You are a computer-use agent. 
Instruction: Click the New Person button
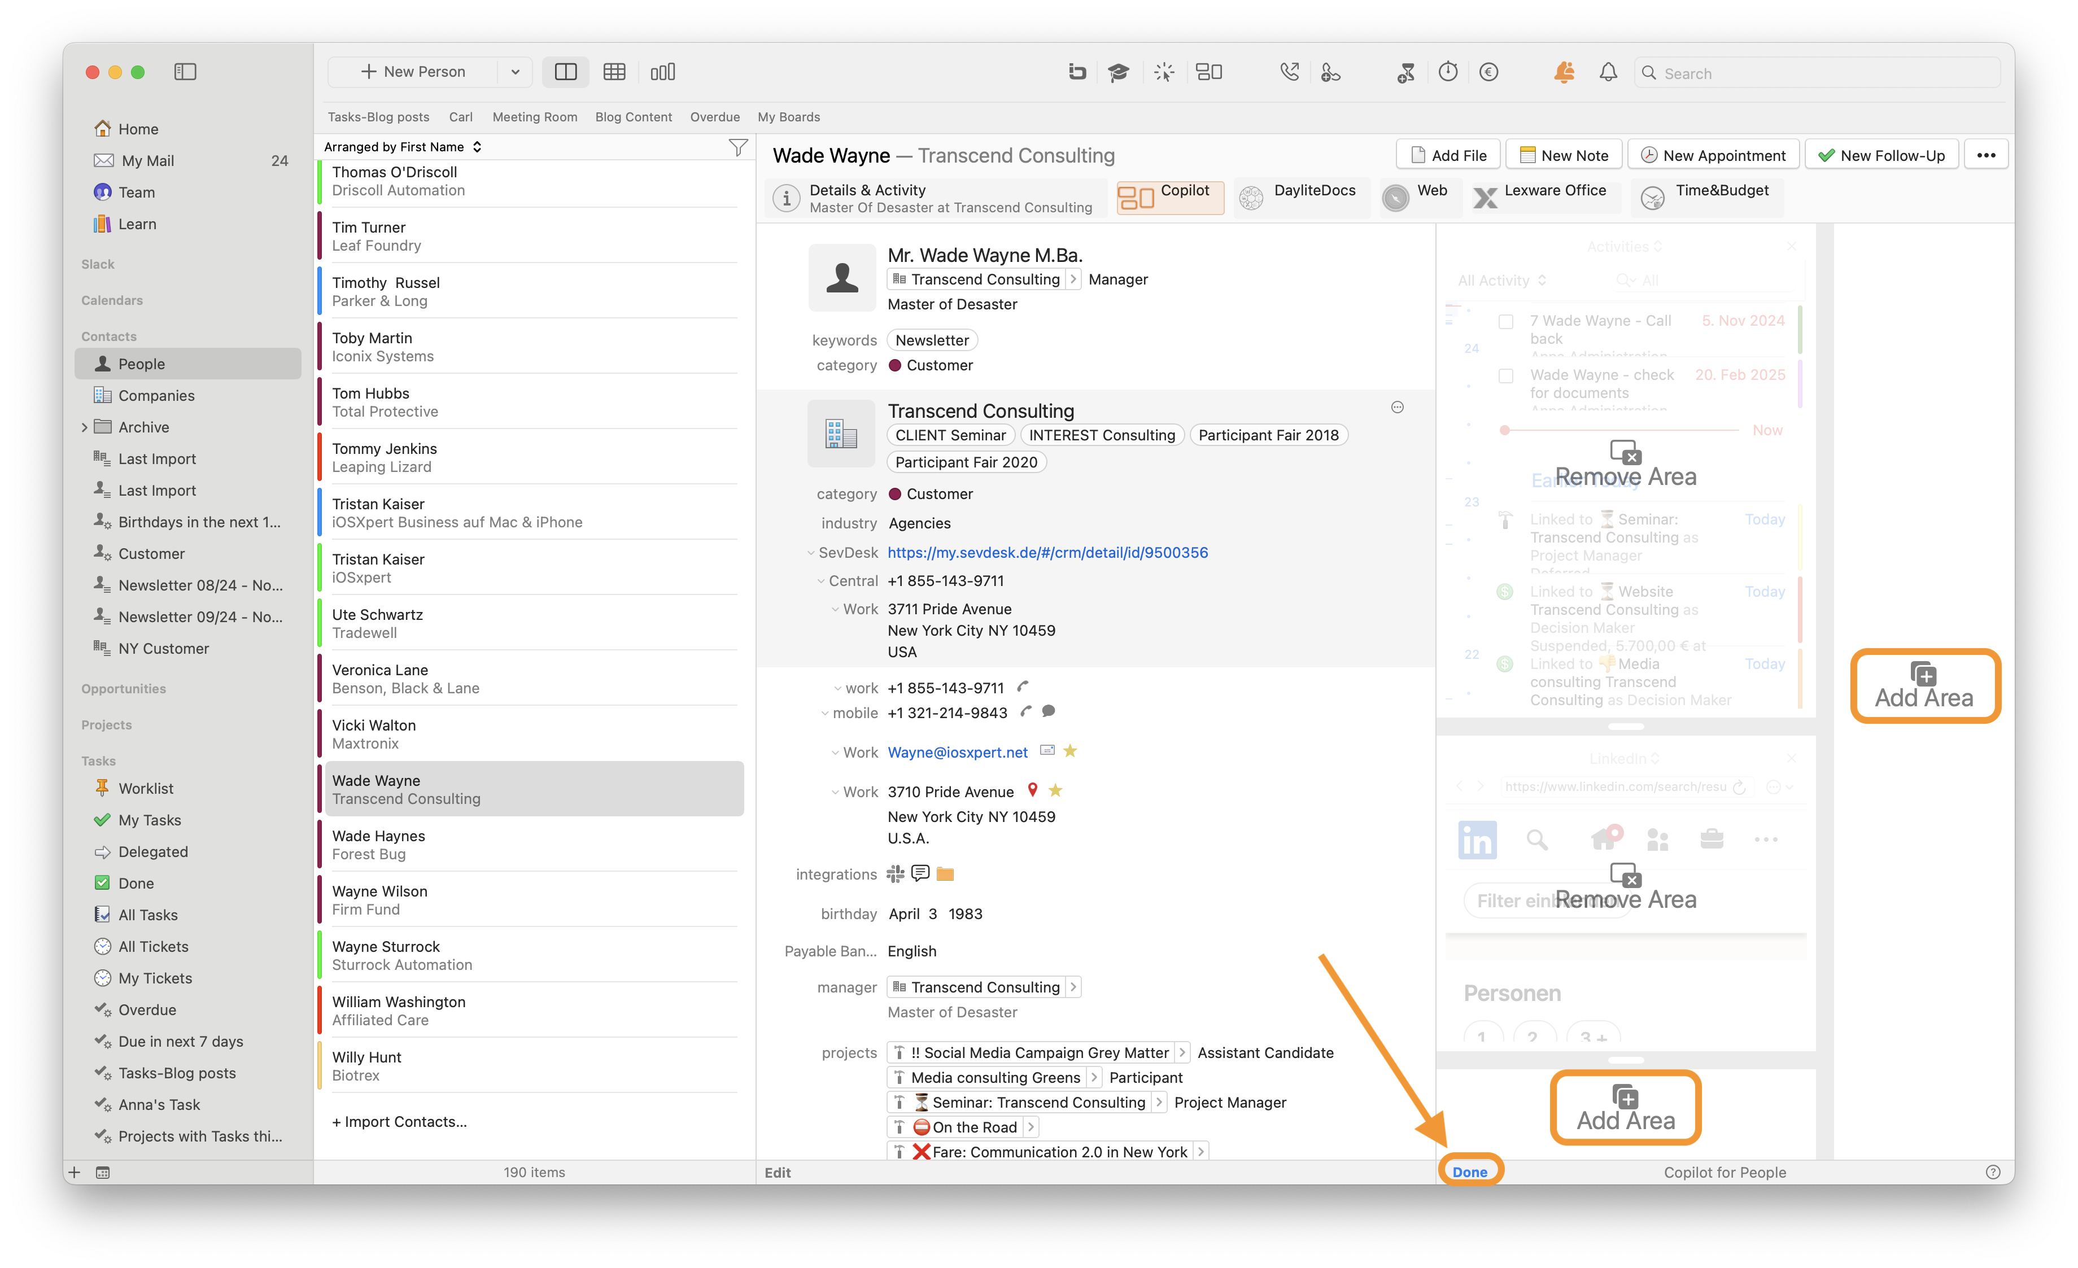(413, 72)
